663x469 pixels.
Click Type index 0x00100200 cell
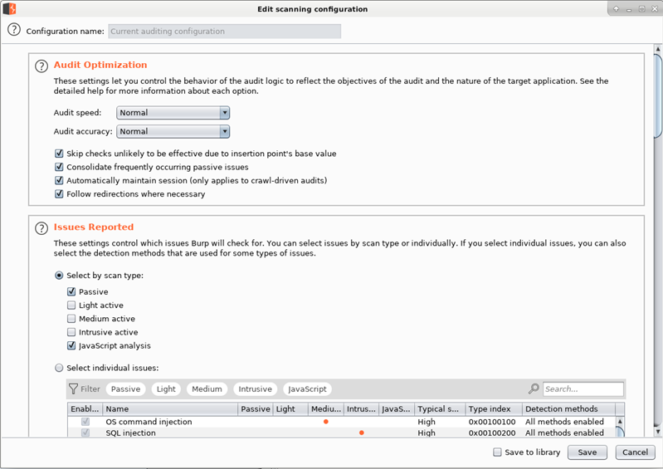492,432
